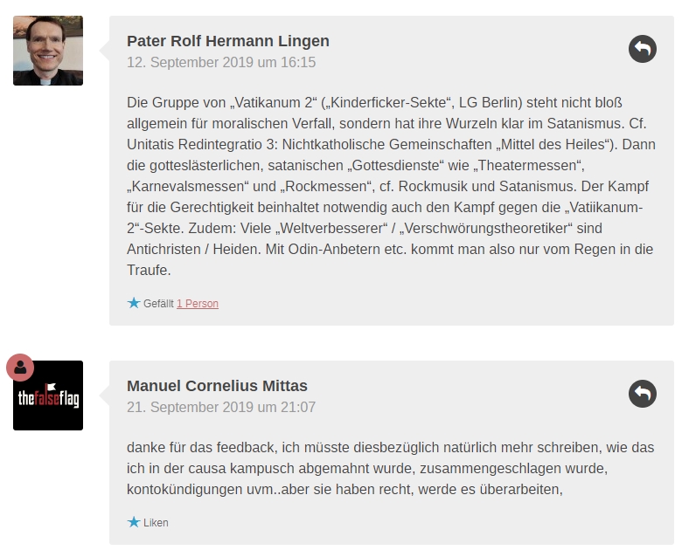The height and width of the screenshot is (557, 689).
Task: Open the "1 Person" likes link
Action: pyautogui.click(x=198, y=304)
